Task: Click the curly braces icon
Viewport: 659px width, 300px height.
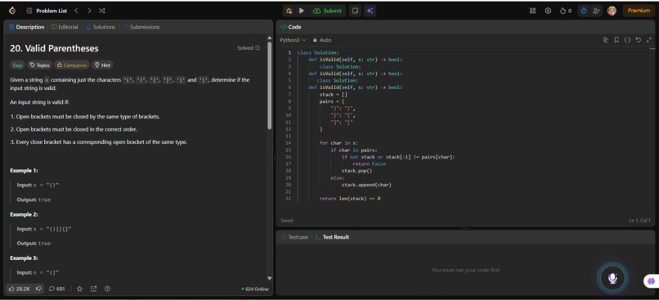Action: pyautogui.click(x=627, y=40)
